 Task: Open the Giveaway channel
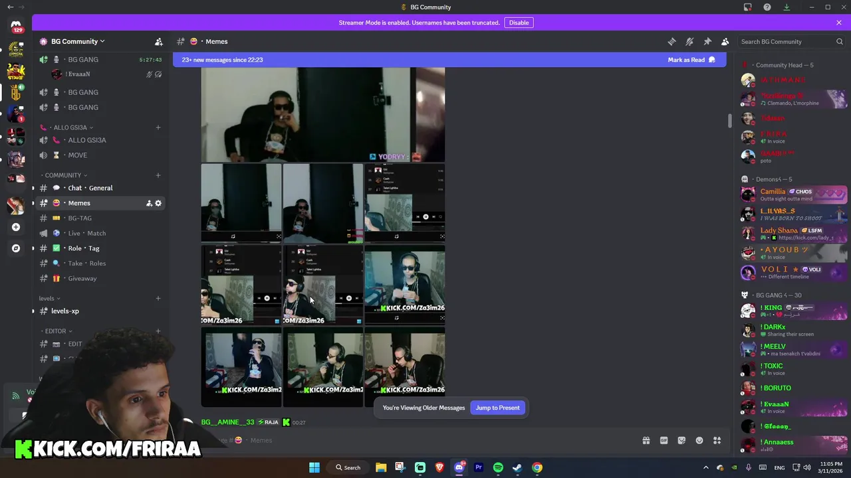pyautogui.click(x=101, y=278)
